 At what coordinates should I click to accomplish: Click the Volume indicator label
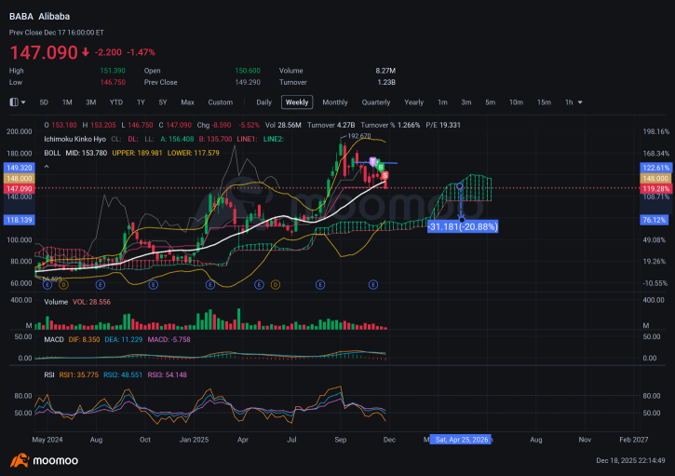(x=56, y=302)
